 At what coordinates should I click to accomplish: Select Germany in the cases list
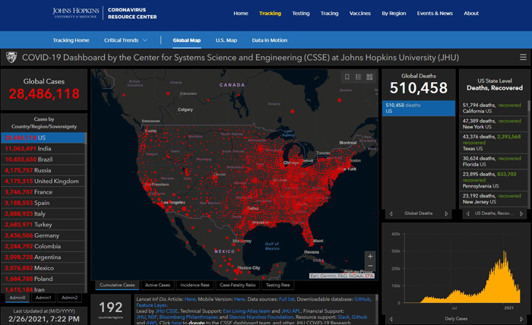[43, 235]
